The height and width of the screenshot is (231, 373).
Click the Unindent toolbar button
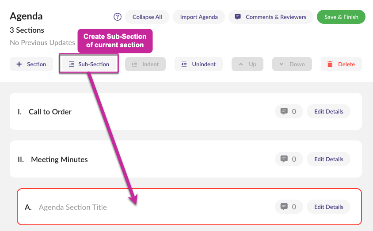click(198, 64)
